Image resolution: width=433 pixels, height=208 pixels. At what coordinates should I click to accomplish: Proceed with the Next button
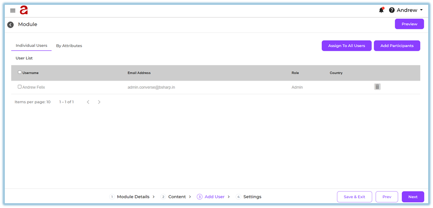click(x=413, y=197)
